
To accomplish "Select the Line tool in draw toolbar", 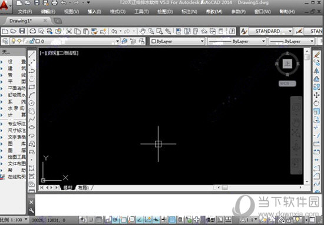I will click(32, 55).
